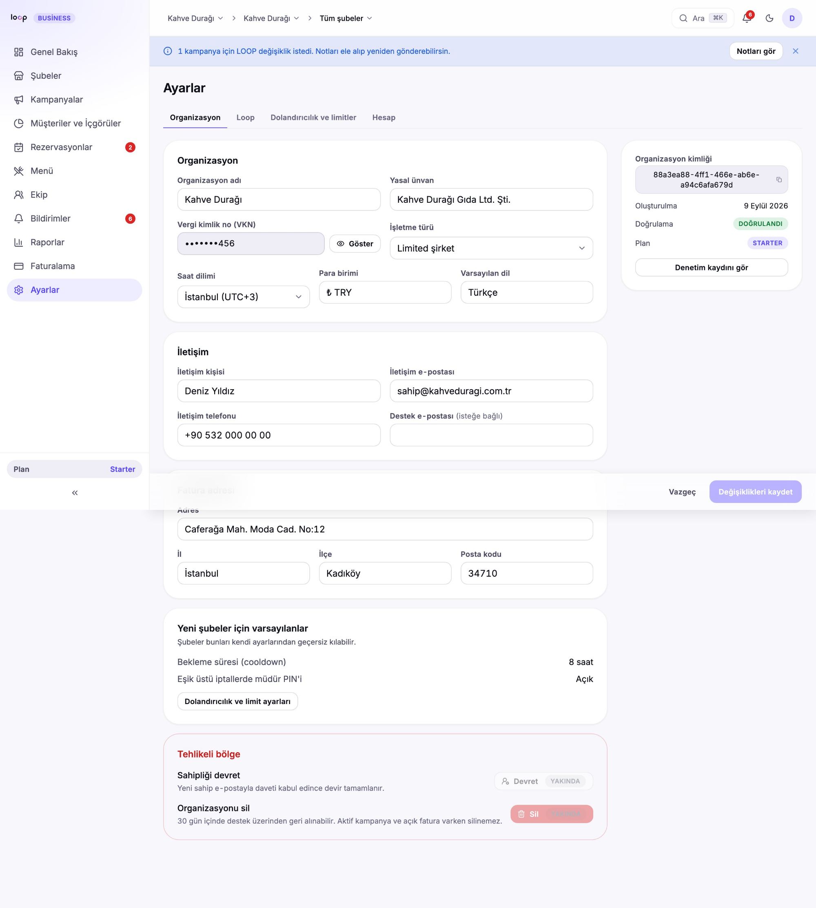Click the Organizasyon adı field

tap(279, 199)
